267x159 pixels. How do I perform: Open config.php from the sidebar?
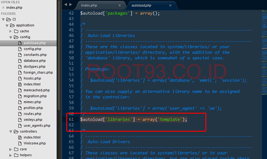point(32,49)
